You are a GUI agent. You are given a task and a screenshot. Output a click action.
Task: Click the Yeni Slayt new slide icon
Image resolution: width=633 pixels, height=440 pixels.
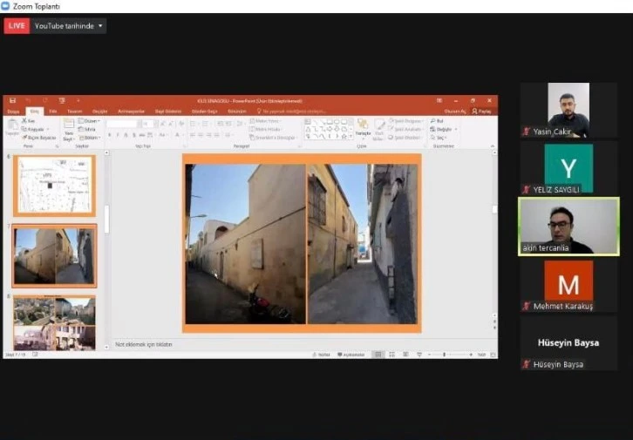point(69,125)
